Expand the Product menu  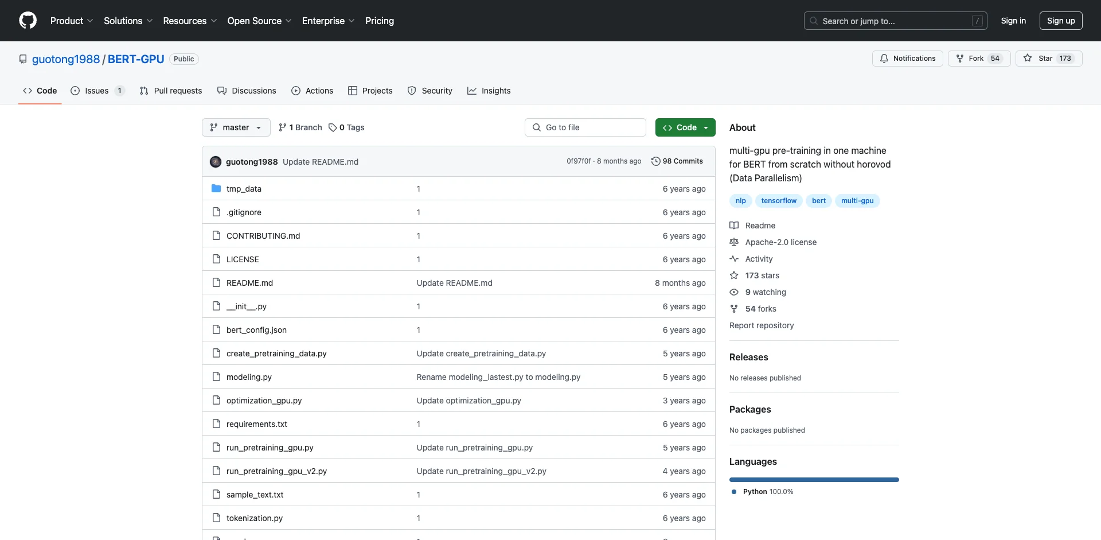pos(72,21)
